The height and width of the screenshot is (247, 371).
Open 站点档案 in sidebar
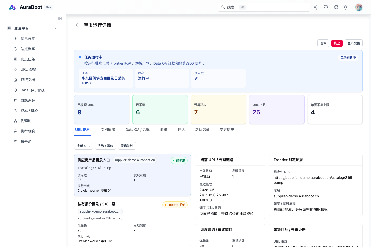click(28, 49)
